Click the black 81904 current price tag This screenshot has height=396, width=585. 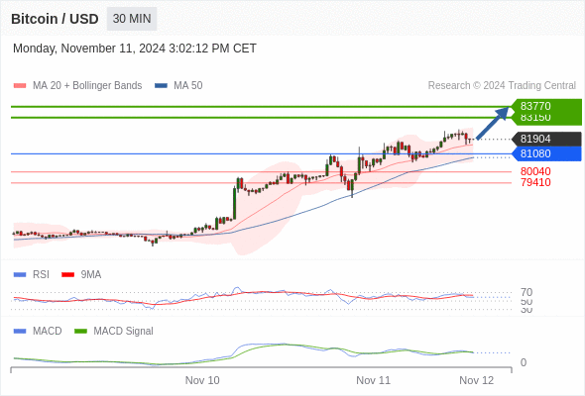tap(546, 139)
